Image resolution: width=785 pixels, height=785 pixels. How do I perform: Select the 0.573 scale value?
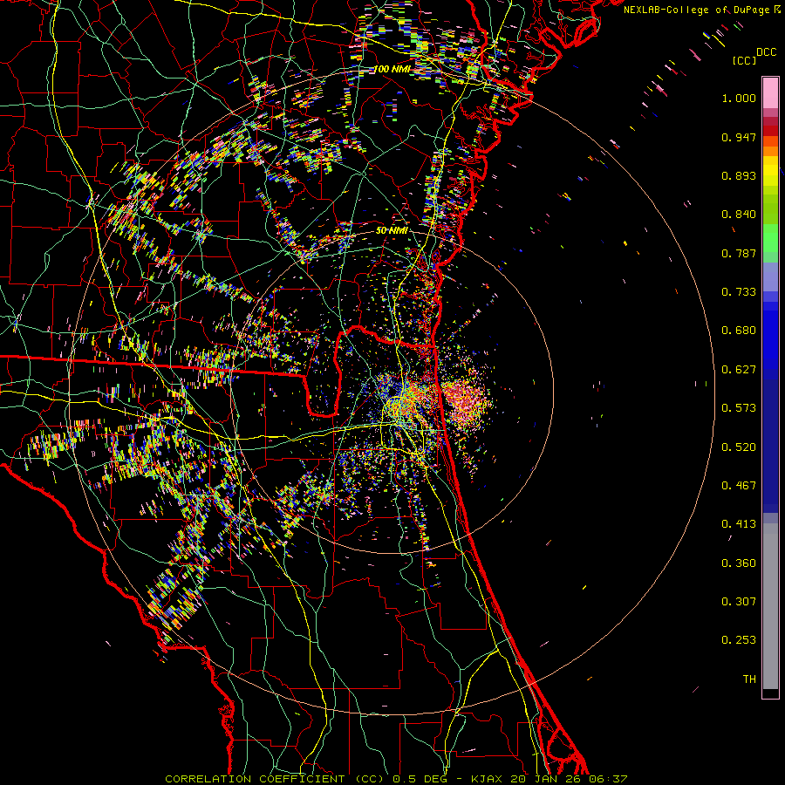pyautogui.click(x=739, y=408)
